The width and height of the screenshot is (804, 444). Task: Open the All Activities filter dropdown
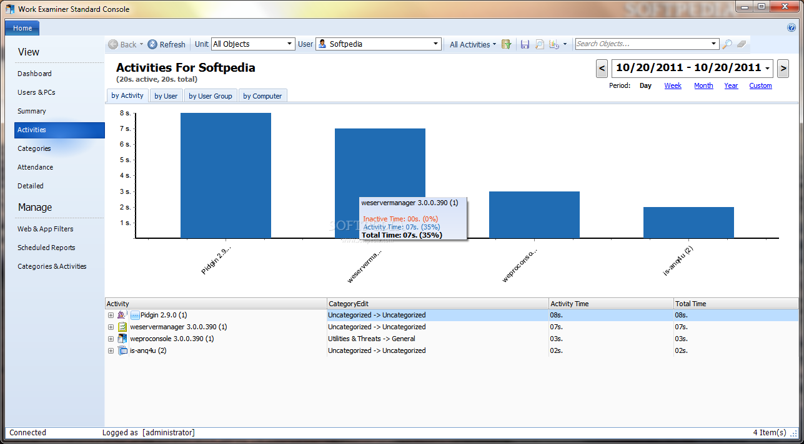[x=473, y=44]
